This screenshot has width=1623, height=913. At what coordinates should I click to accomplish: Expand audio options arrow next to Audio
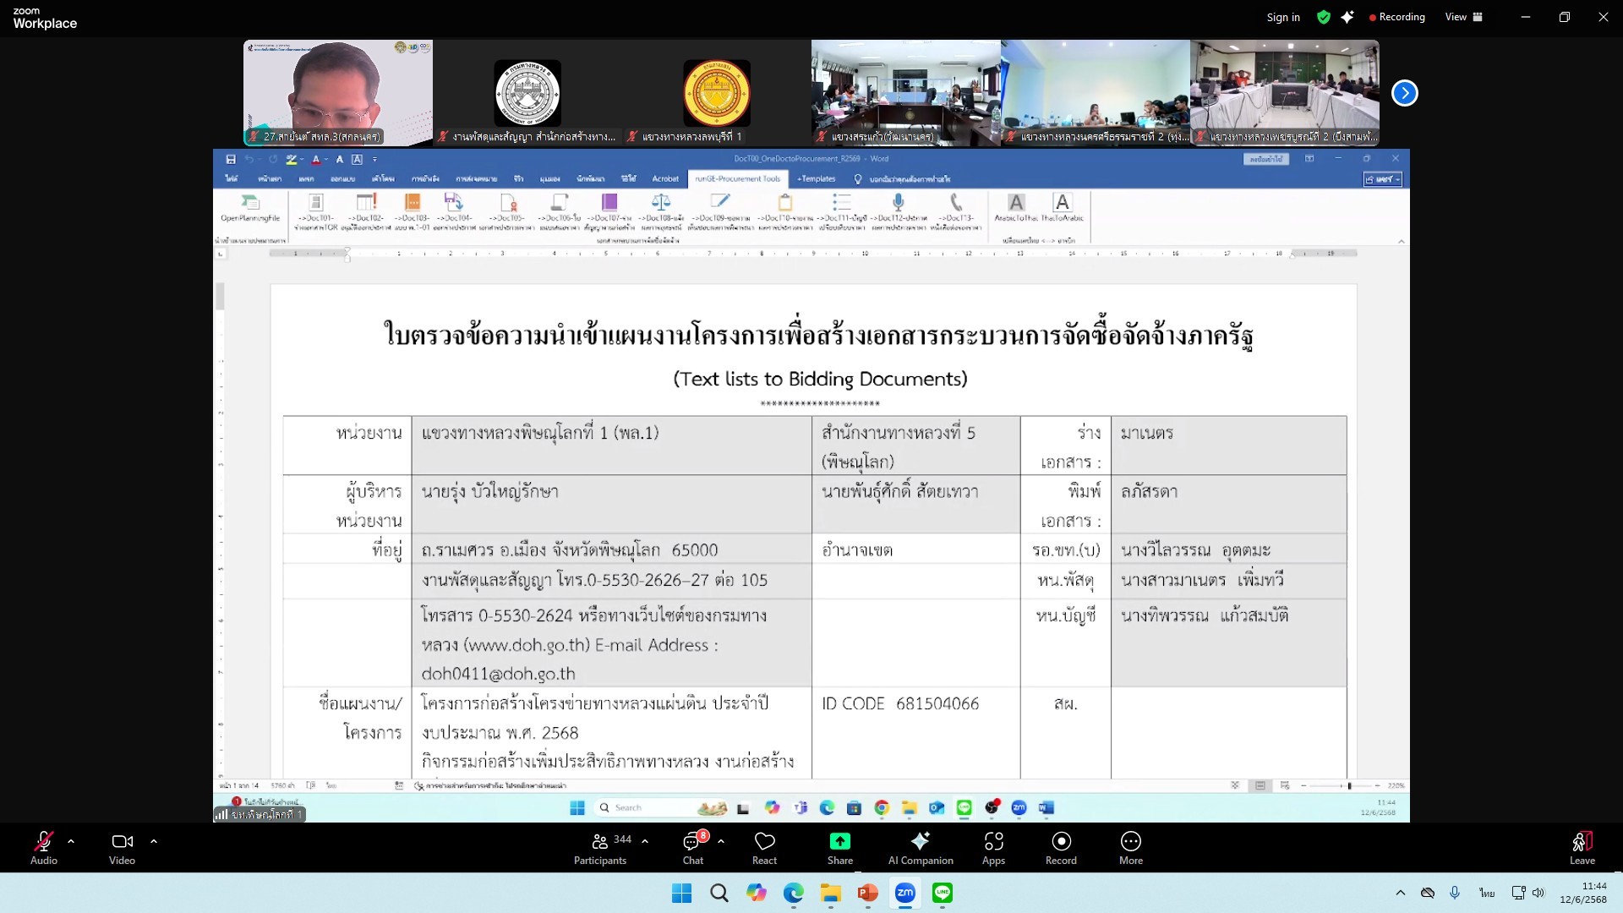pyautogui.click(x=71, y=841)
